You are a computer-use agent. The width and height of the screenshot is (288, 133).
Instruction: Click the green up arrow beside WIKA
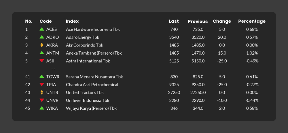[42, 108]
